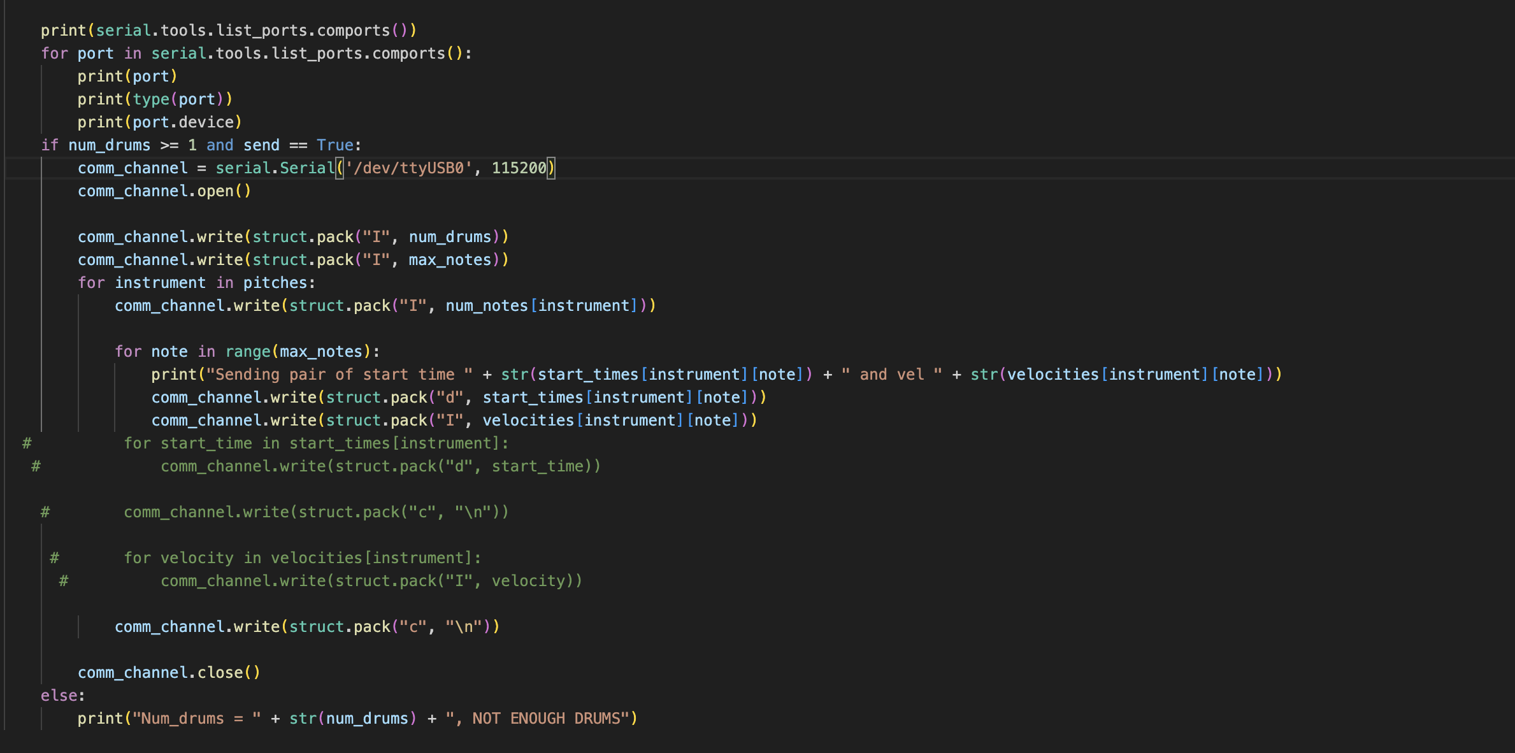This screenshot has height=753, width=1515.
Task: Click the '/dev/ttyUSB0' string literal
Action: click(x=408, y=168)
